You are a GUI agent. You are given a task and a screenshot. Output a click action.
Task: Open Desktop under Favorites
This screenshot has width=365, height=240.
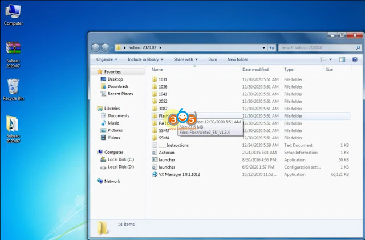tap(115, 79)
